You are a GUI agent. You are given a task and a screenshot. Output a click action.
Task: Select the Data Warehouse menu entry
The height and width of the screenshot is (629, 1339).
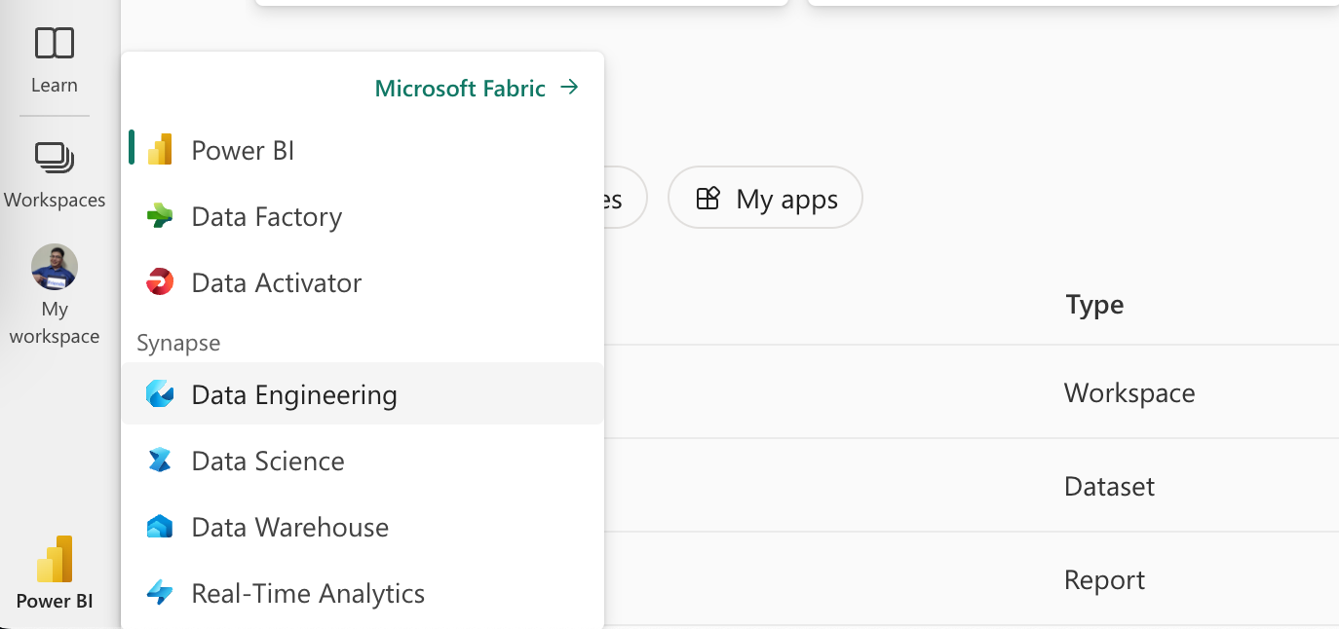tap(363, 527)
